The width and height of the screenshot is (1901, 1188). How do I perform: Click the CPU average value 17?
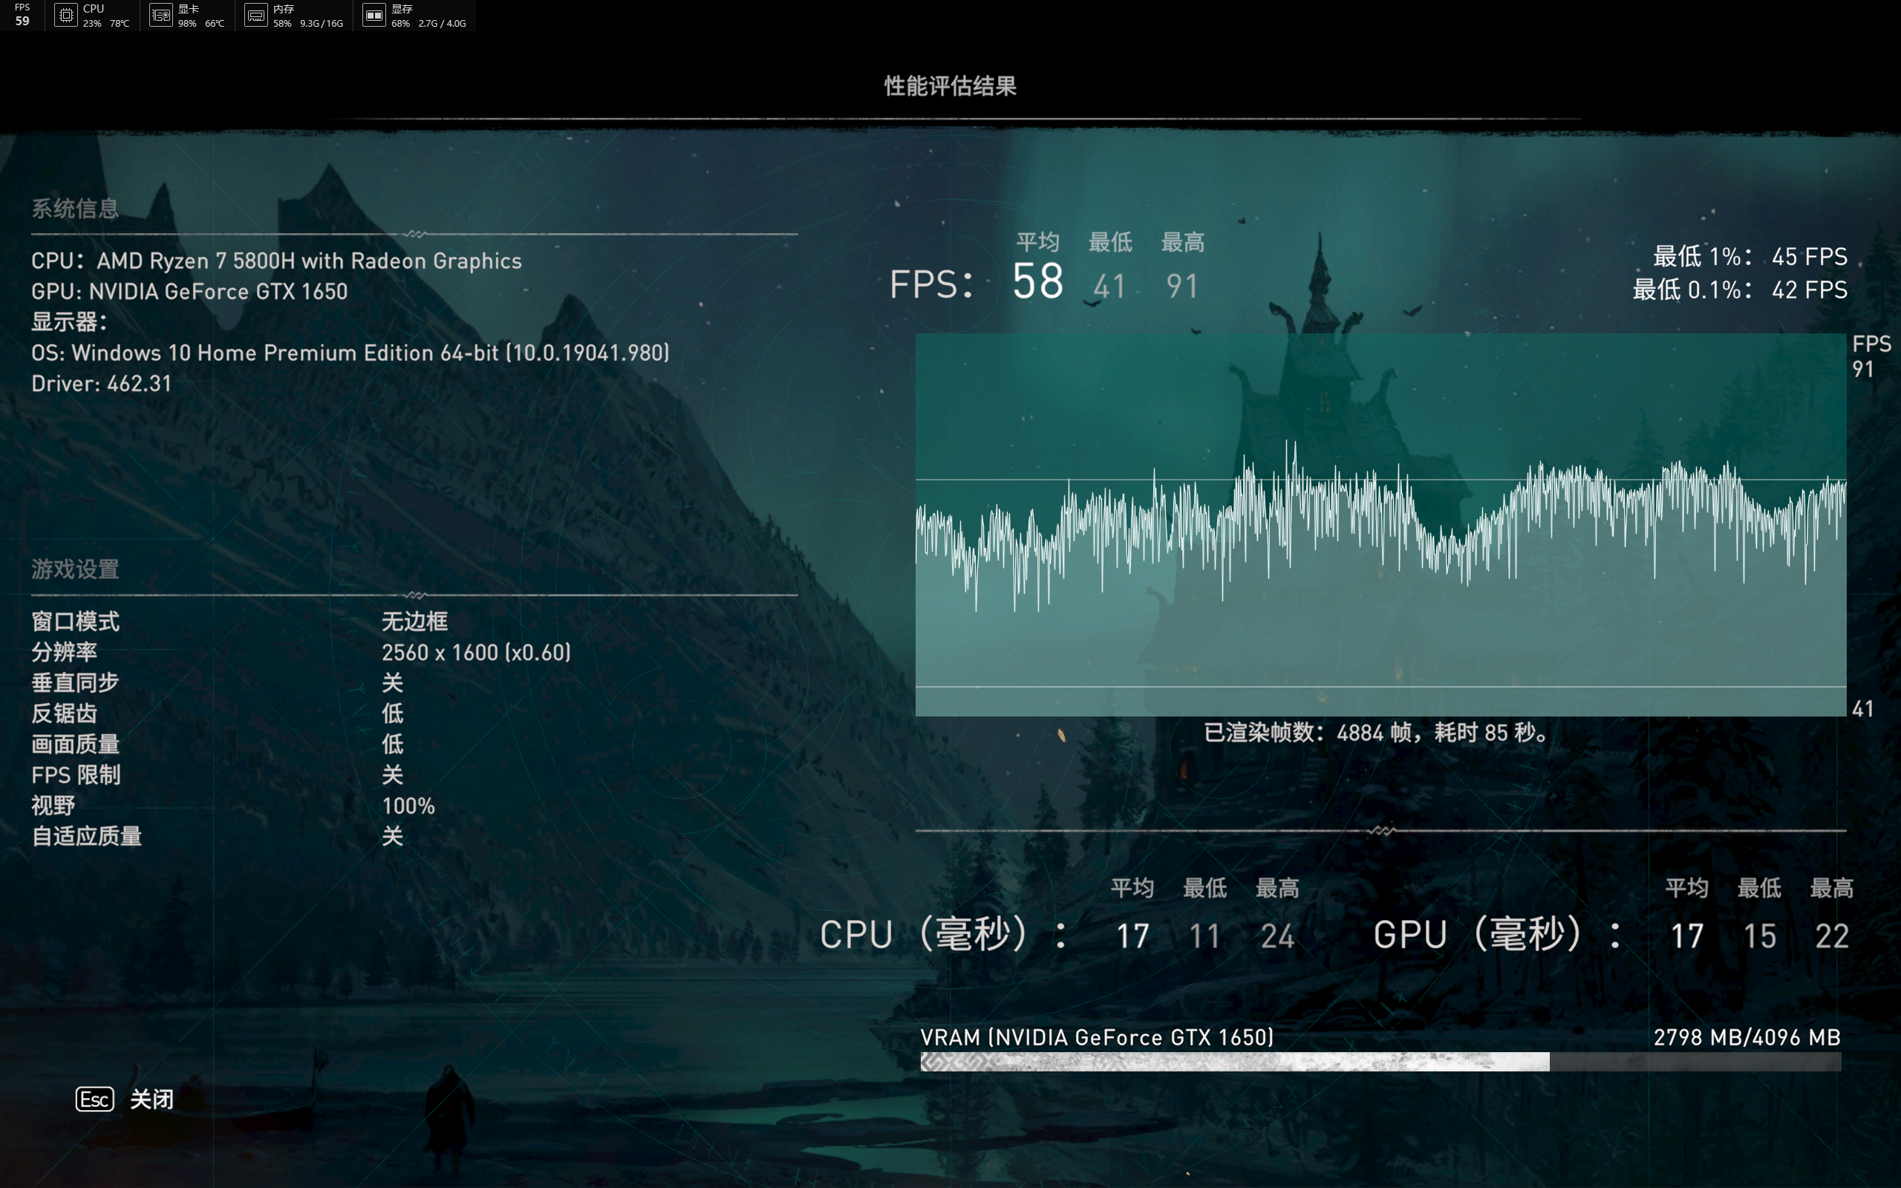[x=1132, y=936]
